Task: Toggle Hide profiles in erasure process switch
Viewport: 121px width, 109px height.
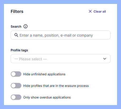Action: pos(16,86)
